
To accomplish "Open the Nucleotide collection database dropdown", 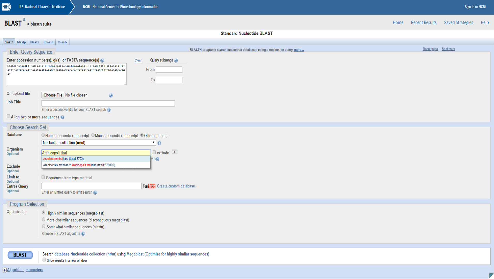I will tap(99, 143).
